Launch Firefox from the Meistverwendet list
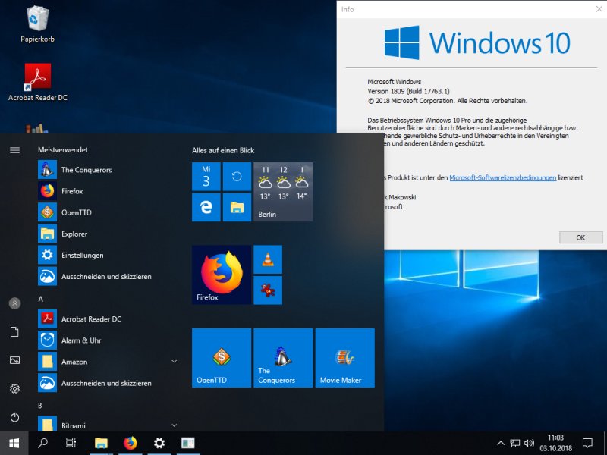 (108, 191)
